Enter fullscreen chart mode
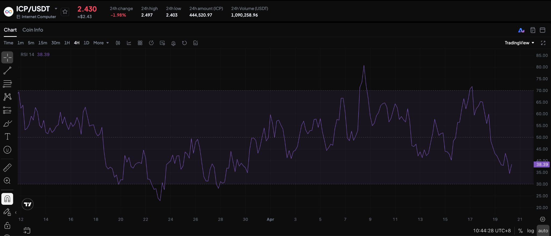This screenshot has height=236, width=551. [543, 43]
